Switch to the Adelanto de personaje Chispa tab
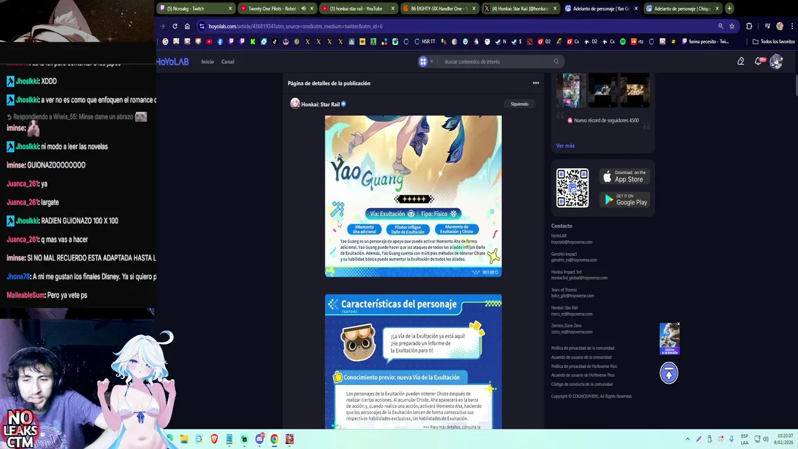The width and height of the screenshot is (798, 449). pos(681,9)
